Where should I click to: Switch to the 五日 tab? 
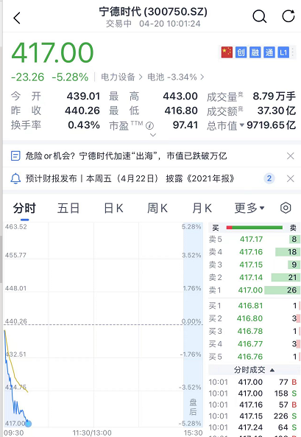tap(68, 209)
